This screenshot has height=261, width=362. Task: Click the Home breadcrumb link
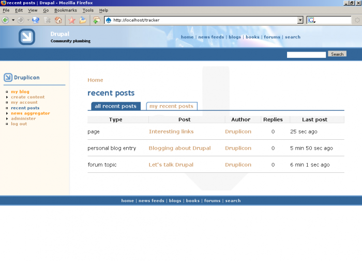tap(95, 80)
